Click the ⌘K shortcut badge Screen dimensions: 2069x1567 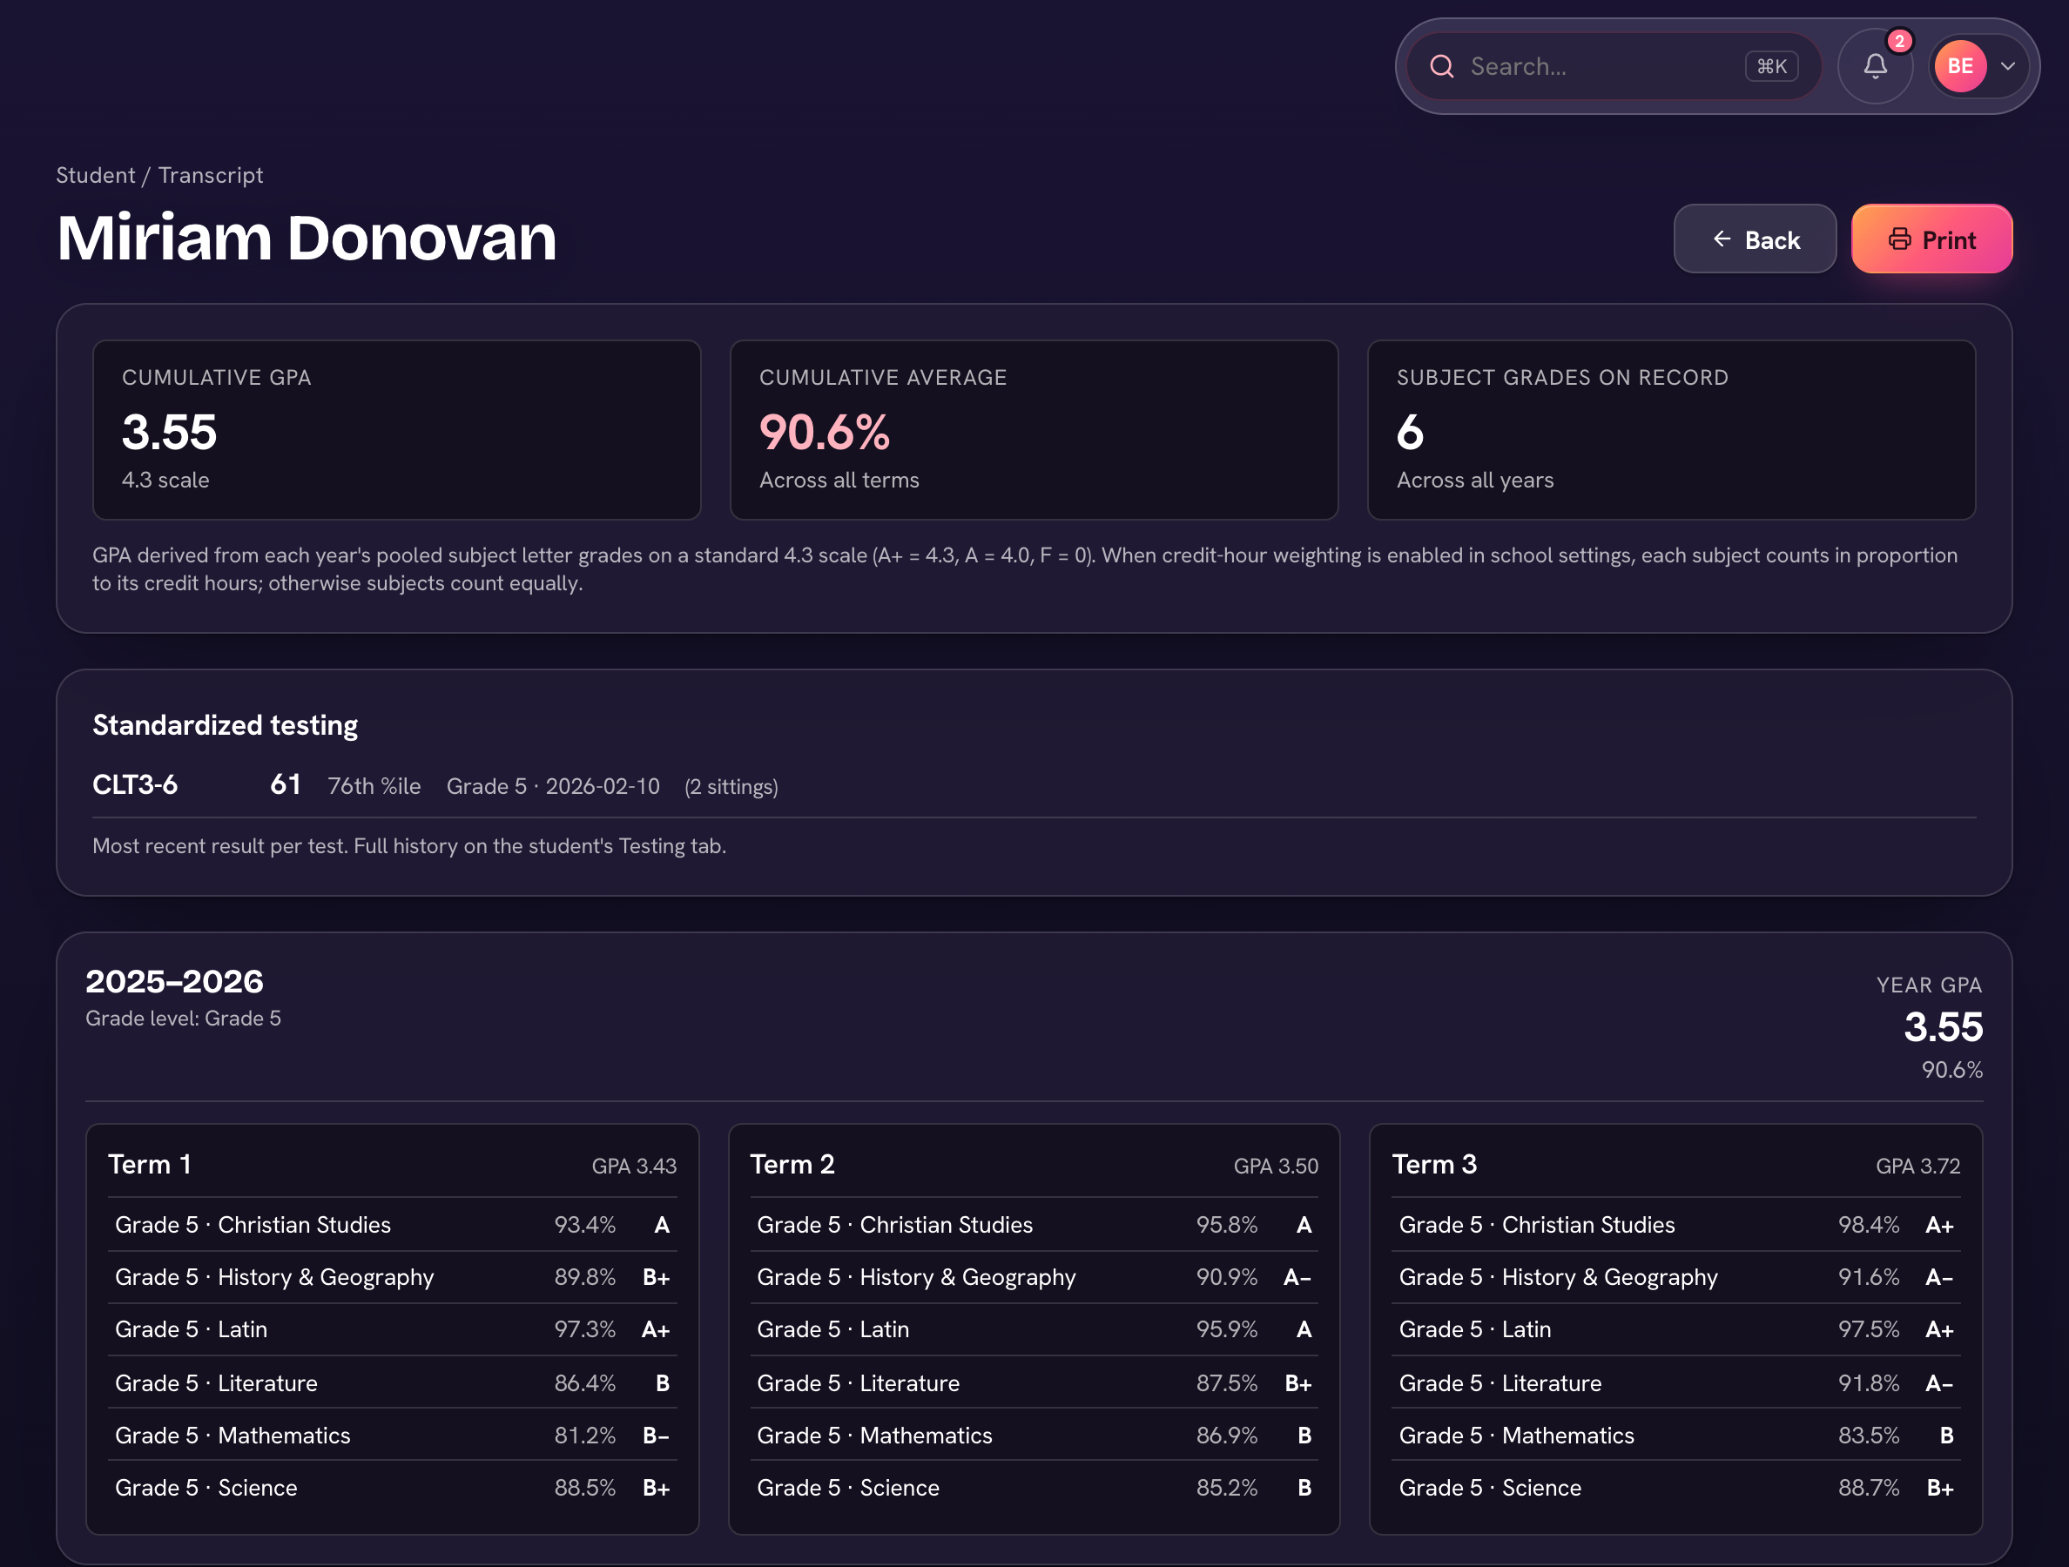1770,66
